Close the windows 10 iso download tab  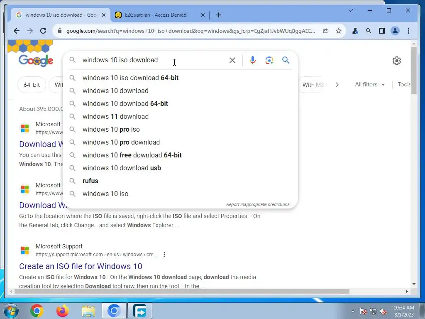[x=103, y=15]
